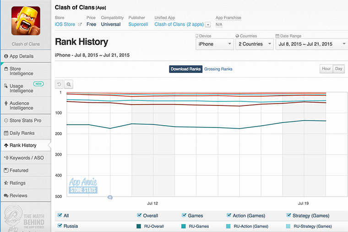Open the iPhone device dropdown
348x232 pixels.
click(215, 44)
